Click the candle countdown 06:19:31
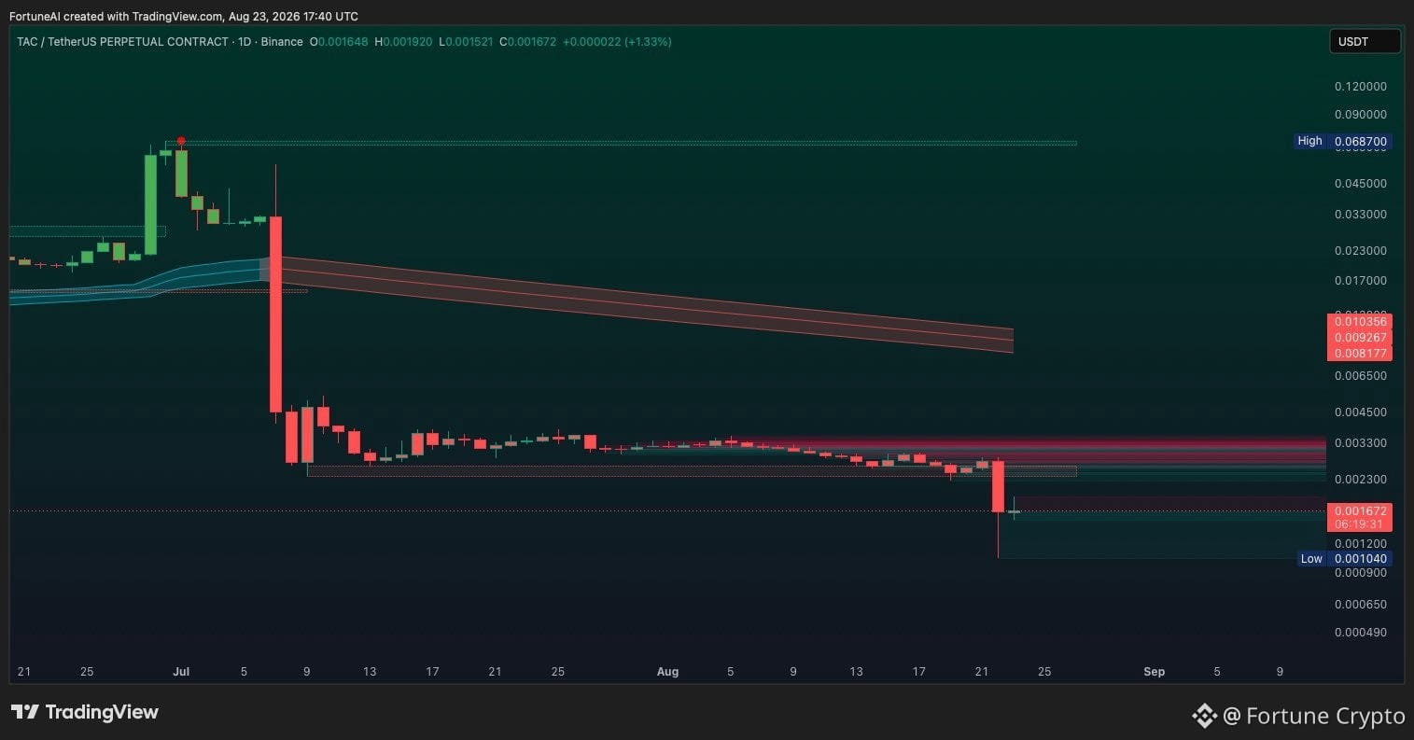The image size is (1414, 740). pyautogui.click(x=1361, y=524)
